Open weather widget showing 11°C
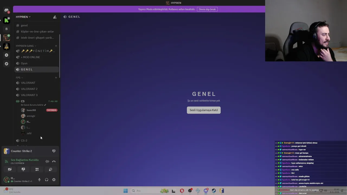The height and width of the screenshot is (195, 347). pos(11,191)
